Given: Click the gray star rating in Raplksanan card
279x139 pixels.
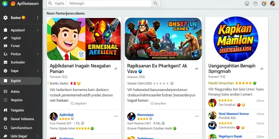Looking at the screenshot, I should tap(161, 83).
